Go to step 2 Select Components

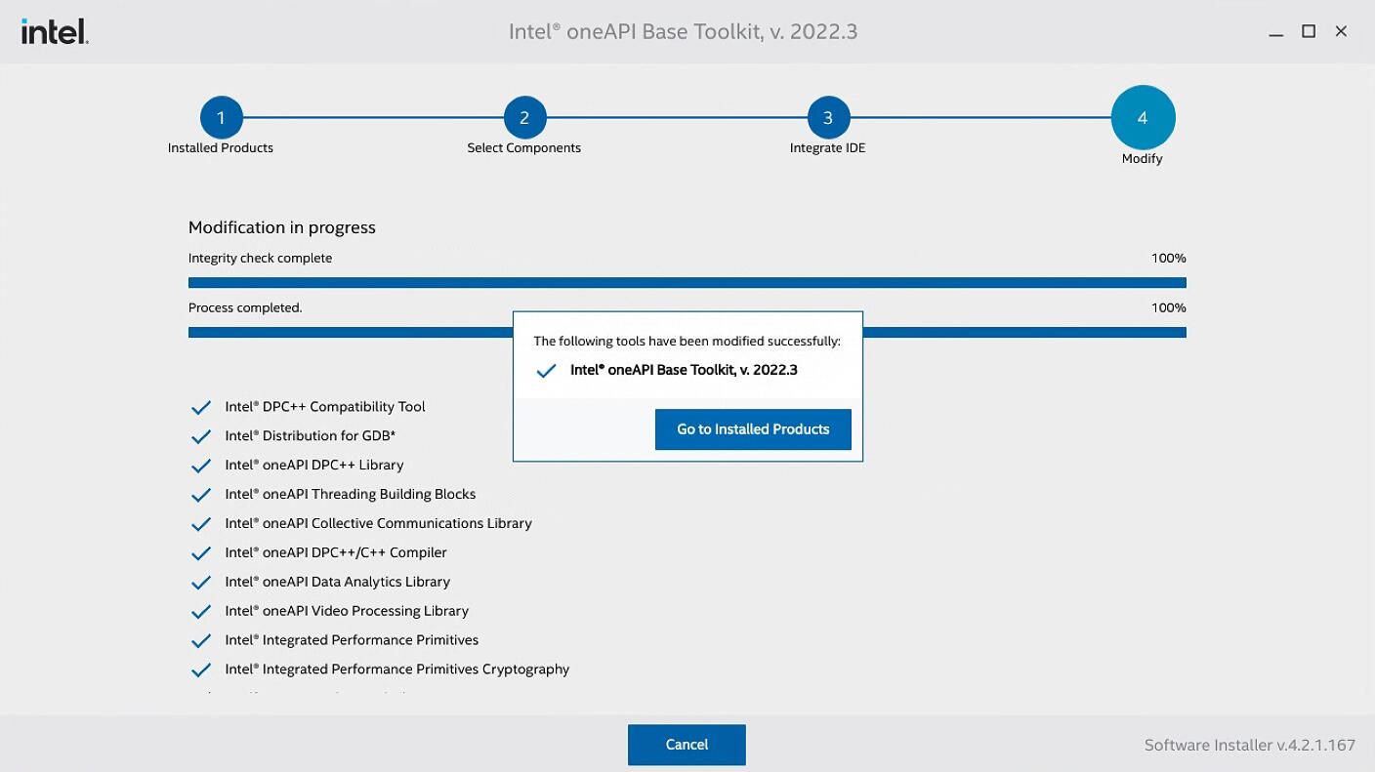click(524, 118)
